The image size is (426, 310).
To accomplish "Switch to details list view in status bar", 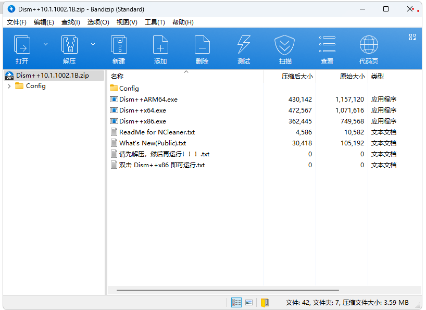I will click(236, 302).
